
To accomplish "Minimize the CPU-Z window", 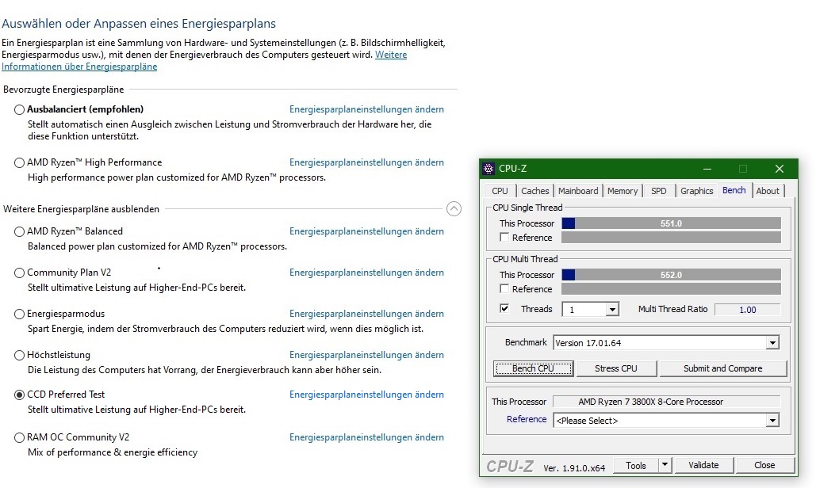I will (x=707, y=169).
